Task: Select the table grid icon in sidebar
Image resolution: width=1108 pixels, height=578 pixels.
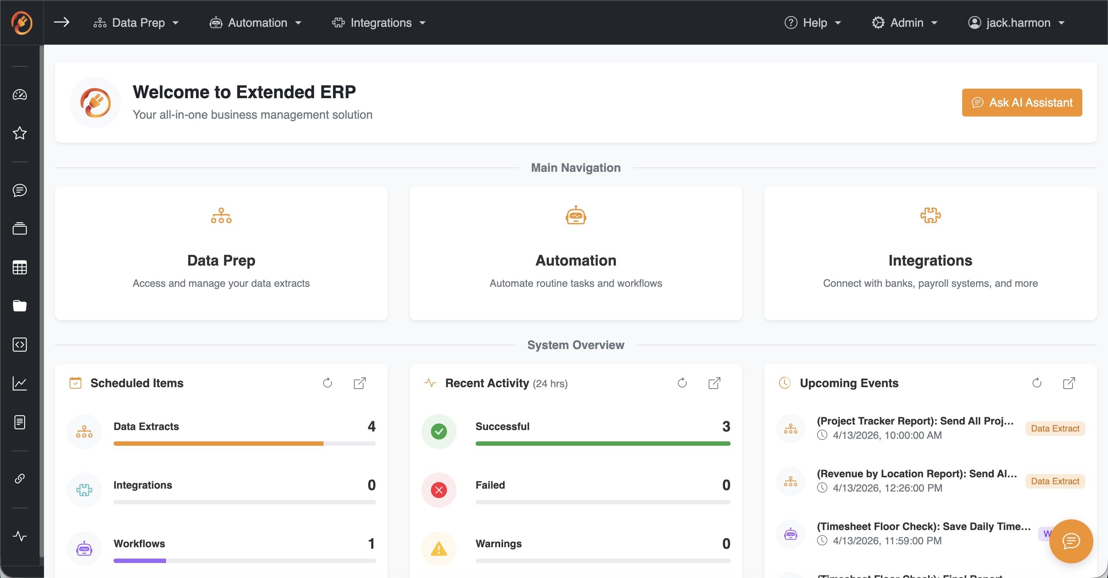Action: coord(20,267)
